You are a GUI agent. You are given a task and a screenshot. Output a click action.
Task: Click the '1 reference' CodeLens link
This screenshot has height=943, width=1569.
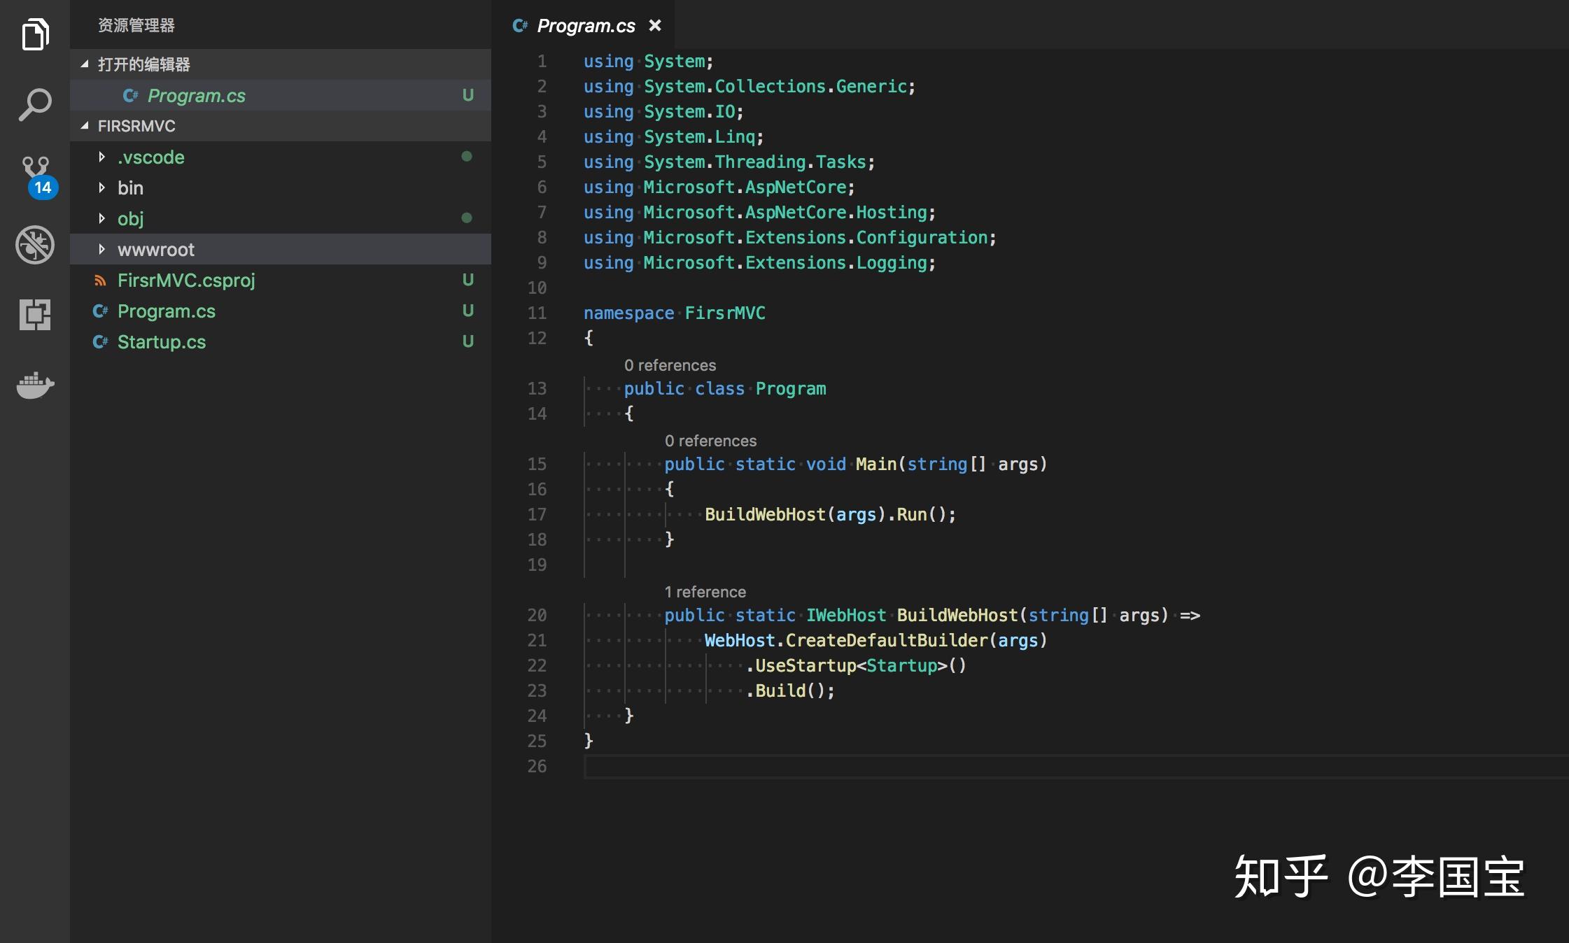[x=705, y=592]
